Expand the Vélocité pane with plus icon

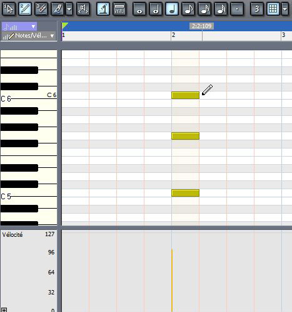tap(4, 309)
